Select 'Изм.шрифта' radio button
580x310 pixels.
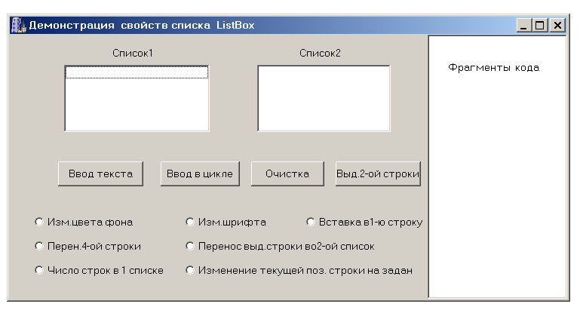click(190, 222)
